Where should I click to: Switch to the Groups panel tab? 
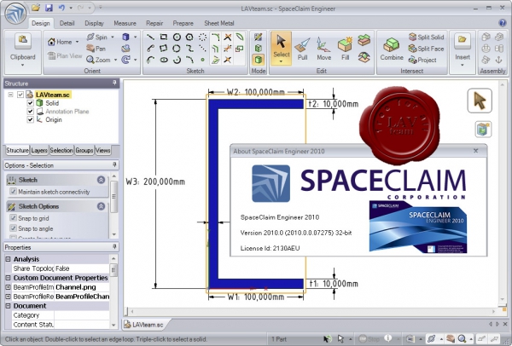click(84, 150)
